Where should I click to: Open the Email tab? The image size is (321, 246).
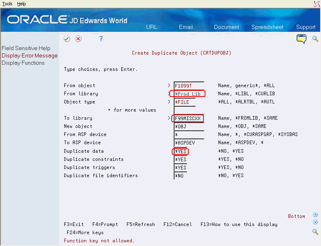click(x=186, y=27)
